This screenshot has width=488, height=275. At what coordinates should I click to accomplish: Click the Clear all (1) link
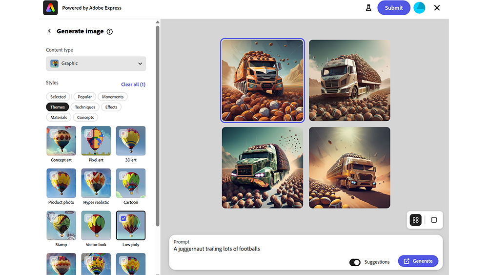(133, 85)
